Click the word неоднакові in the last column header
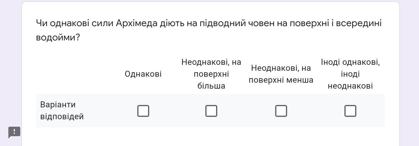419x146 pixels. [x=350, y=86]
